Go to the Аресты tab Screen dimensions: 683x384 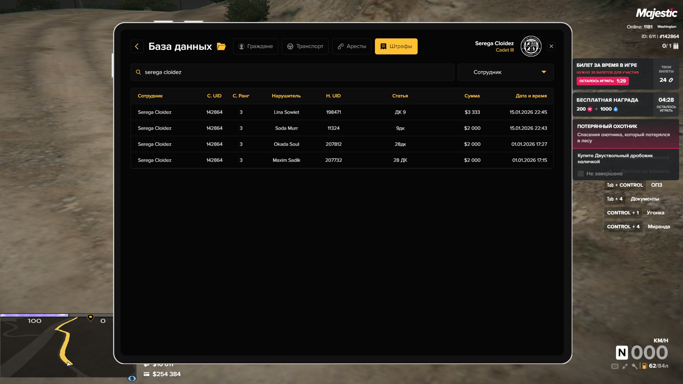point(351,47)
